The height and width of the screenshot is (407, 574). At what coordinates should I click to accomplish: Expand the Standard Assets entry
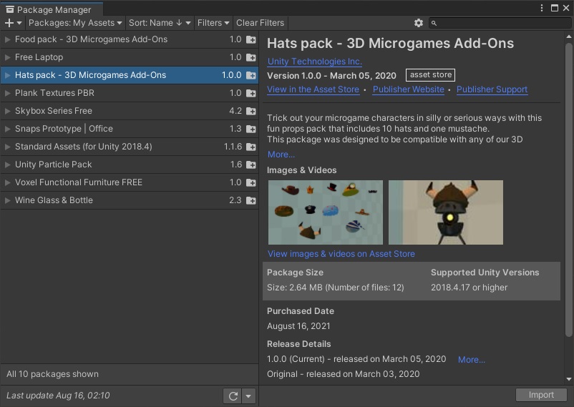(x=7, y=147)
